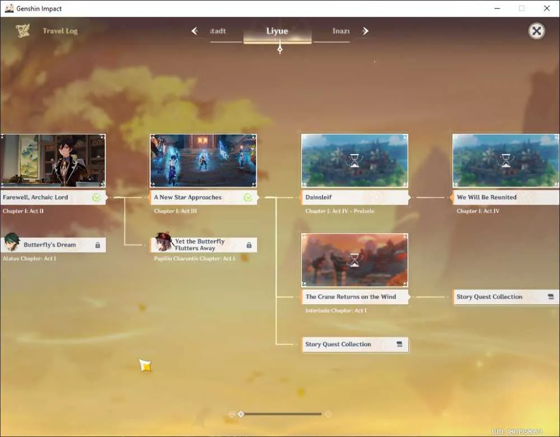Click the hourglass on The Crane Returns thumbnail

[x=354, y=260]
